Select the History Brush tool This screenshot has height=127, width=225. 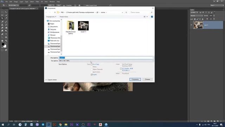(6, 25)
